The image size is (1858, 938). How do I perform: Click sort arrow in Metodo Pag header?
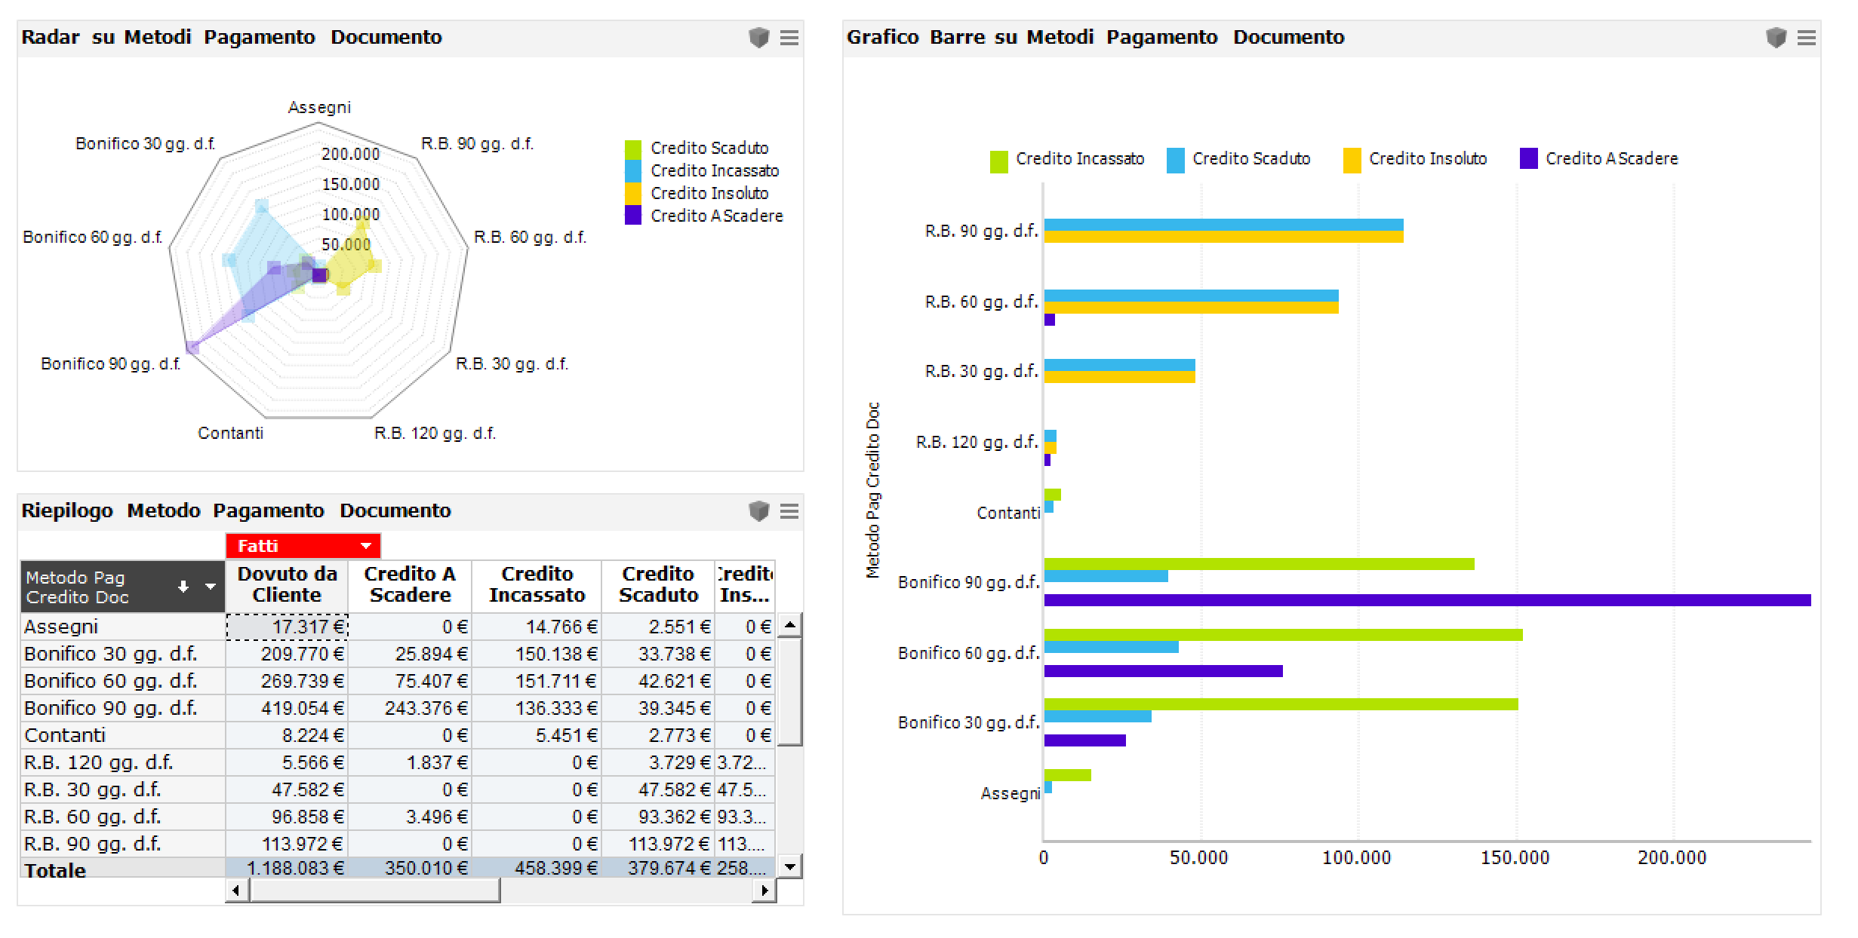tap(183, 587)
